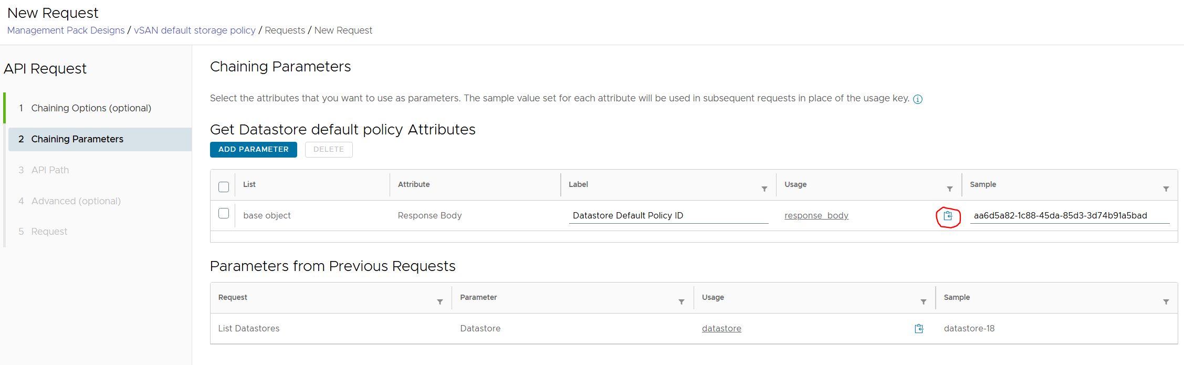Screen dimensions: 1184x365
Task: Filter the Request column in previous requests
Action: (440, 302)
